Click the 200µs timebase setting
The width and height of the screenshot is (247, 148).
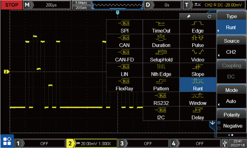[x=51, y=5]
